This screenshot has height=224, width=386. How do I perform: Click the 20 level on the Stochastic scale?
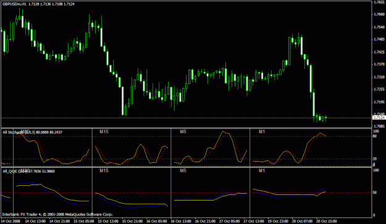[x=375, y=159]
